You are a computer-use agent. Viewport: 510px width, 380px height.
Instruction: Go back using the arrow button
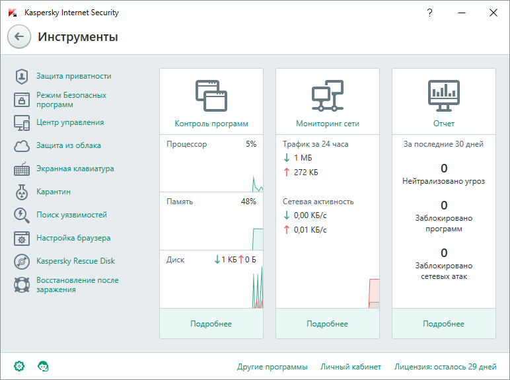pos(19,36)
